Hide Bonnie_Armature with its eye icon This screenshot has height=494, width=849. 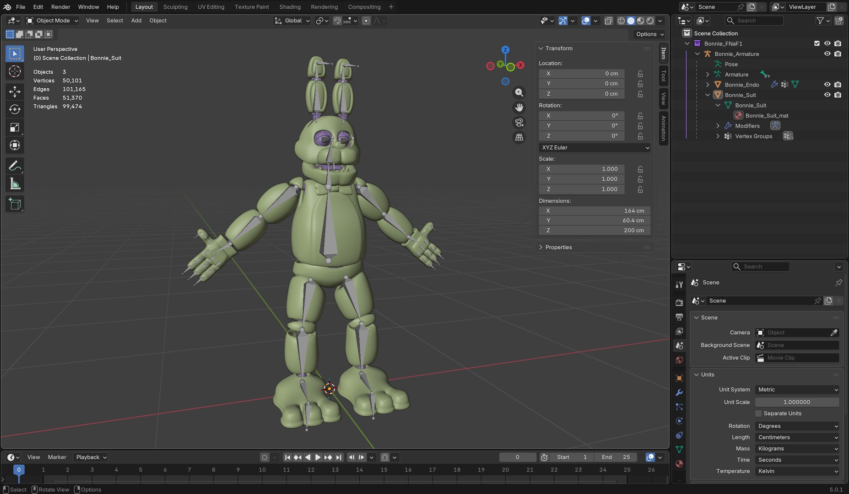click(x=827, y=54)
